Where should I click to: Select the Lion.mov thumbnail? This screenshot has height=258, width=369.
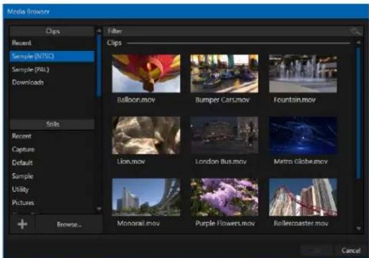coord(146,135)
